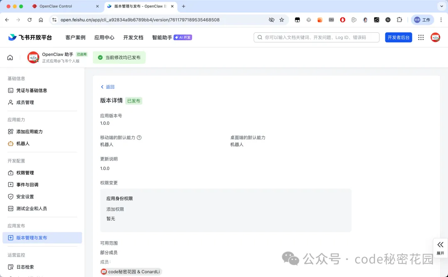Click the 开发者后台 button

coord(399,37)
